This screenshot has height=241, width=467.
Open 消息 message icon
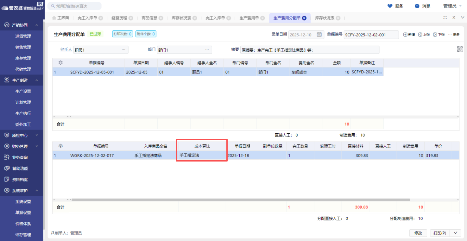tap(417, 6)
